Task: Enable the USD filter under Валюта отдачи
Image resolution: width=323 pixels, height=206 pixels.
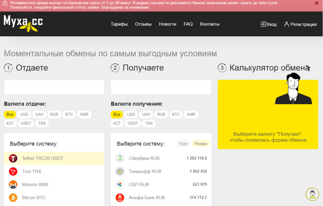Action: 24,114
